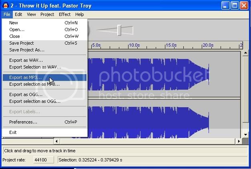
Task: Open the Edit menu
Action: [18, 14]
